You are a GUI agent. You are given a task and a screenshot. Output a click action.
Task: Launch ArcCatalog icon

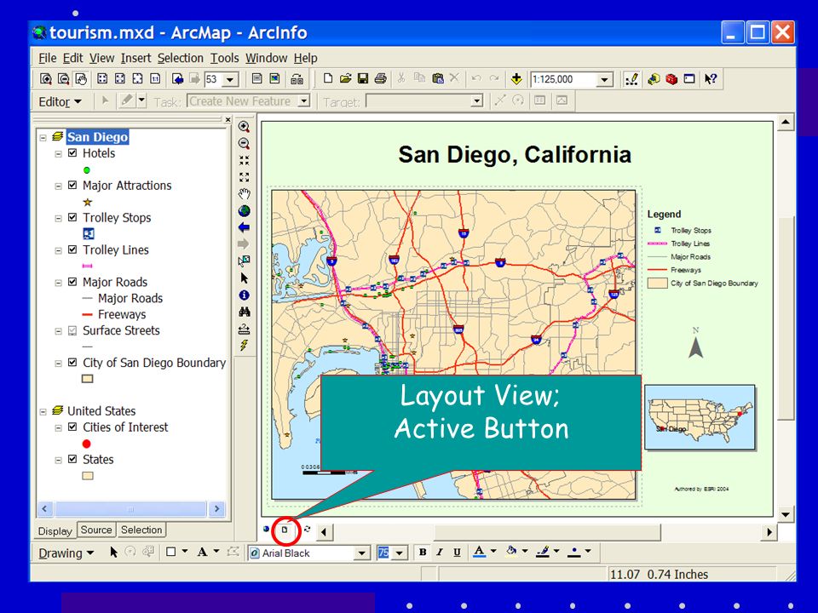pyautogui.click(x=654, y=79)
